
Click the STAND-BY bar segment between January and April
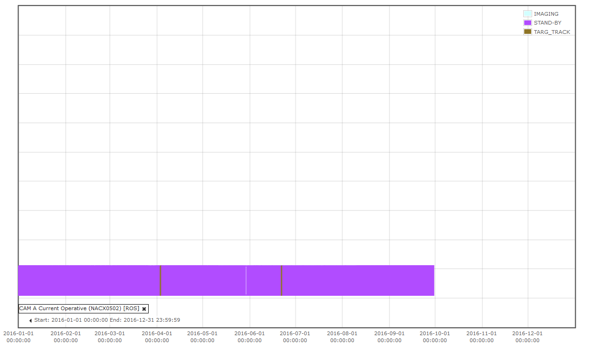click(x=89, y=280)
